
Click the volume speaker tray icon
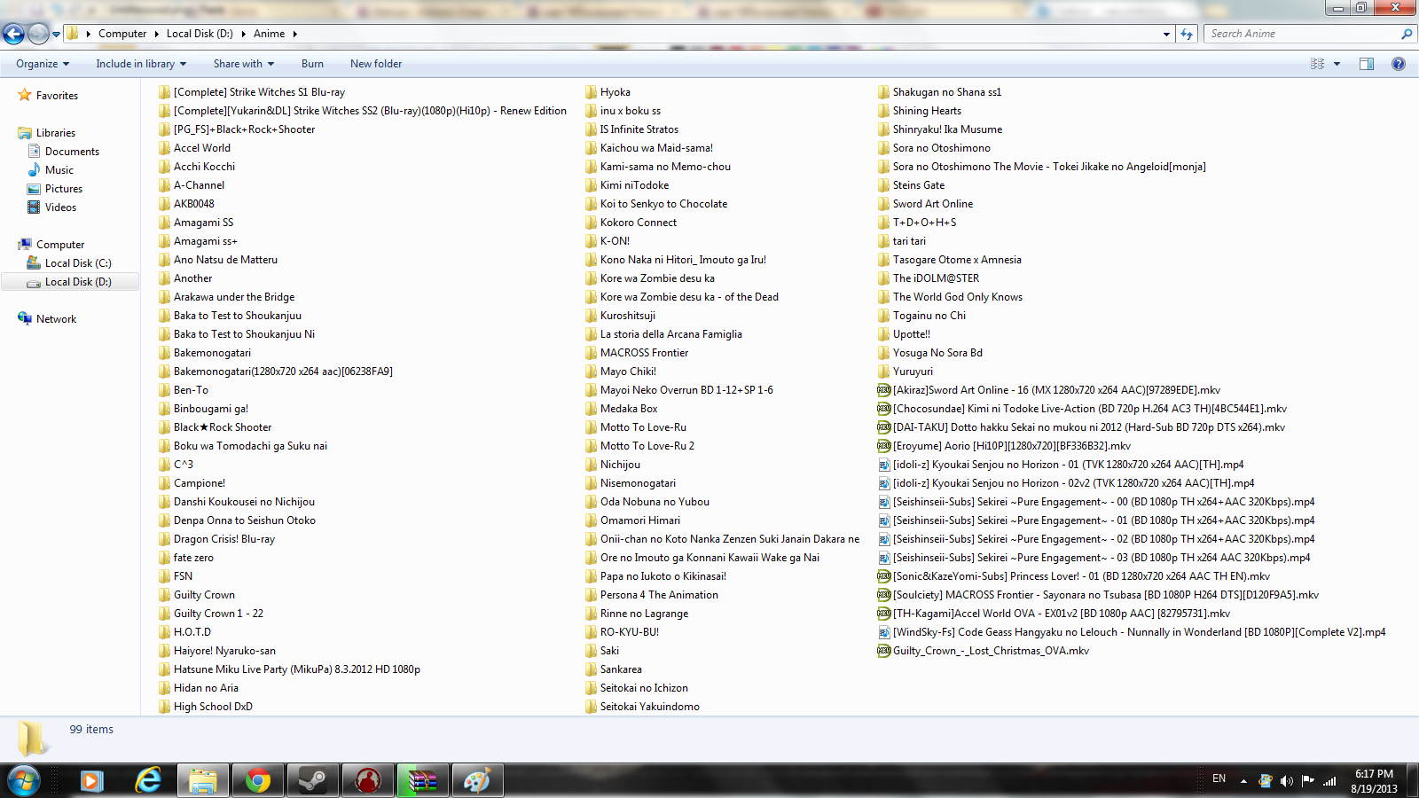[x=1287, y=781]
